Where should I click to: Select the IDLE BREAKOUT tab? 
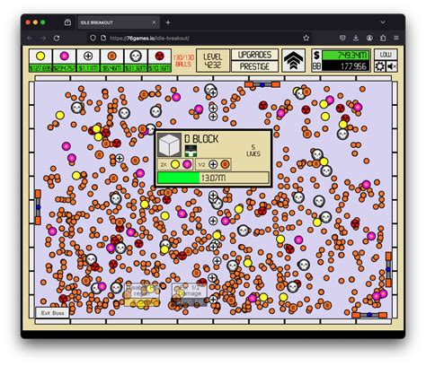tap(119, 22)
